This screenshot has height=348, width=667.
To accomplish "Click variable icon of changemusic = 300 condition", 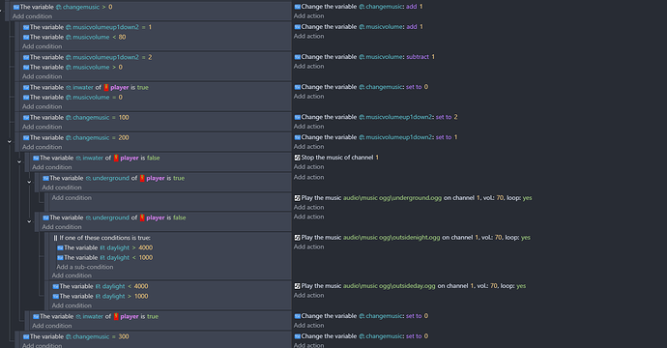I will [x=26, y=337].
